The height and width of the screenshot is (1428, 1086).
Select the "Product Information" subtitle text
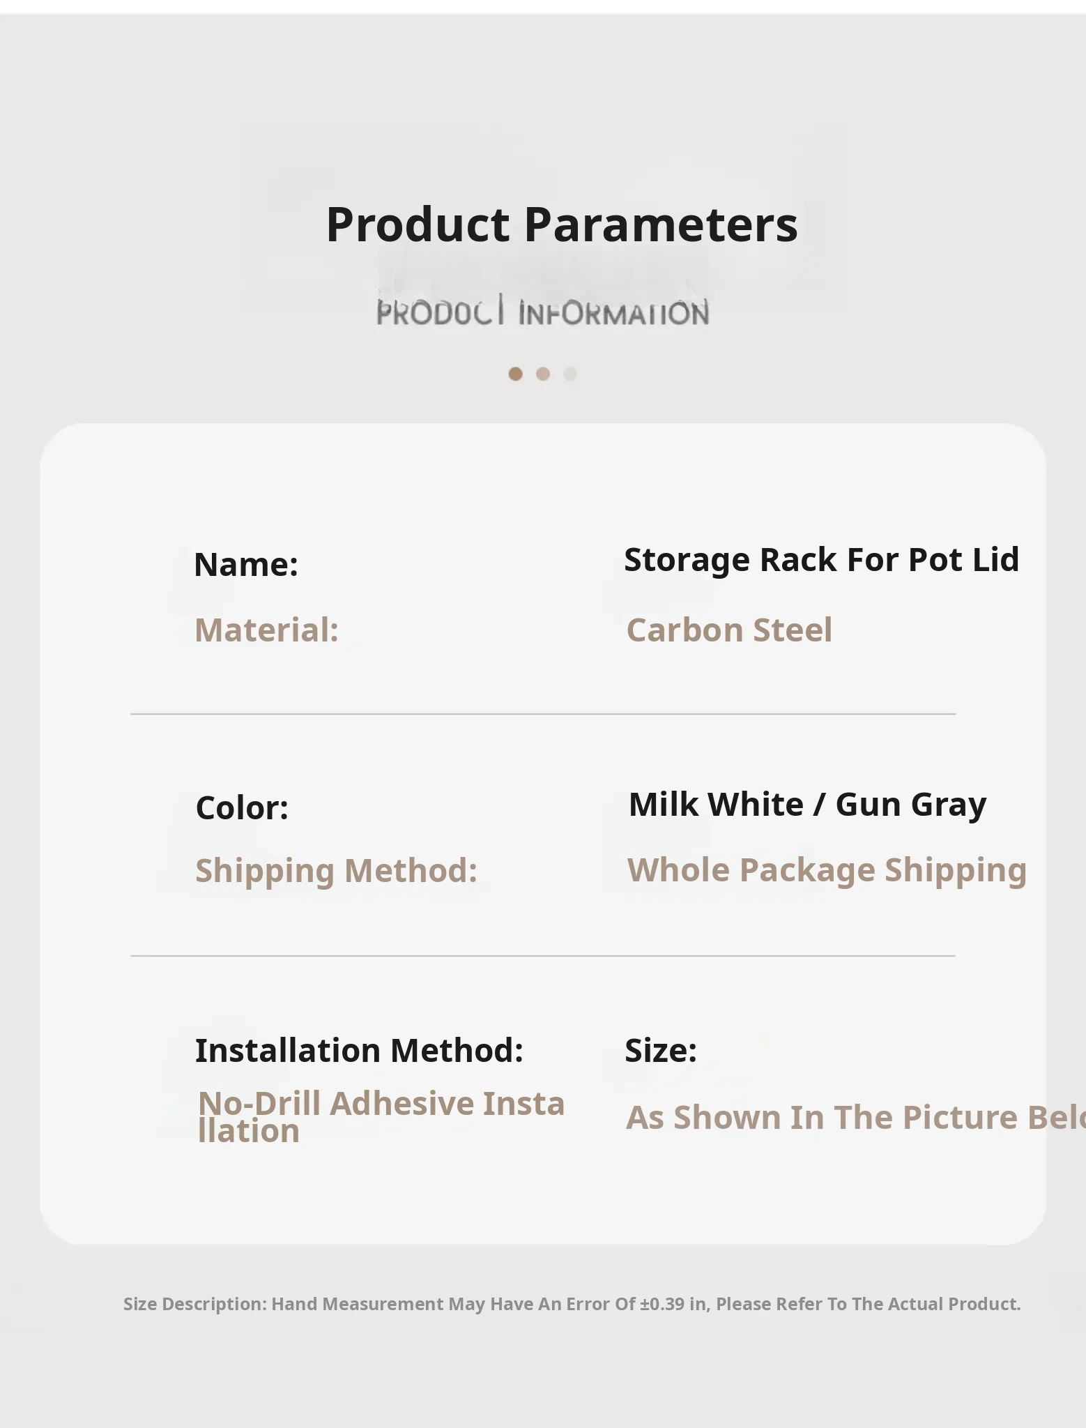543,314
